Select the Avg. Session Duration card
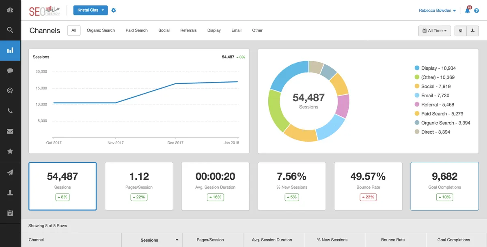 [x=215, y=186]
